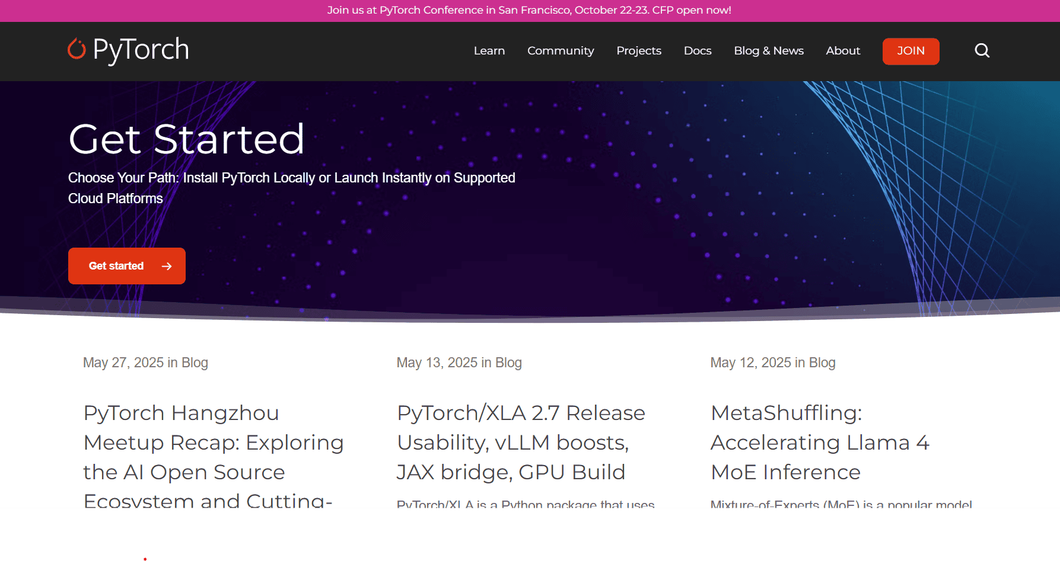Screen dimensions: 1060x561
Task: Open the PyTorch Hangzhou Meetup Recap article
Action: [x=213, y=442]
